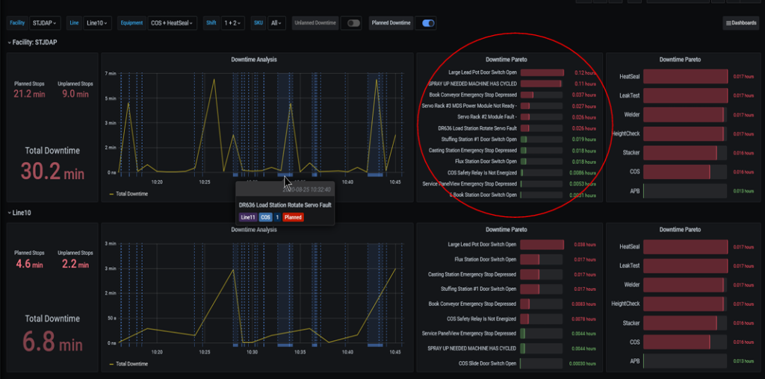Open the Line10 line selector dropdown

[x=97, y=23]
